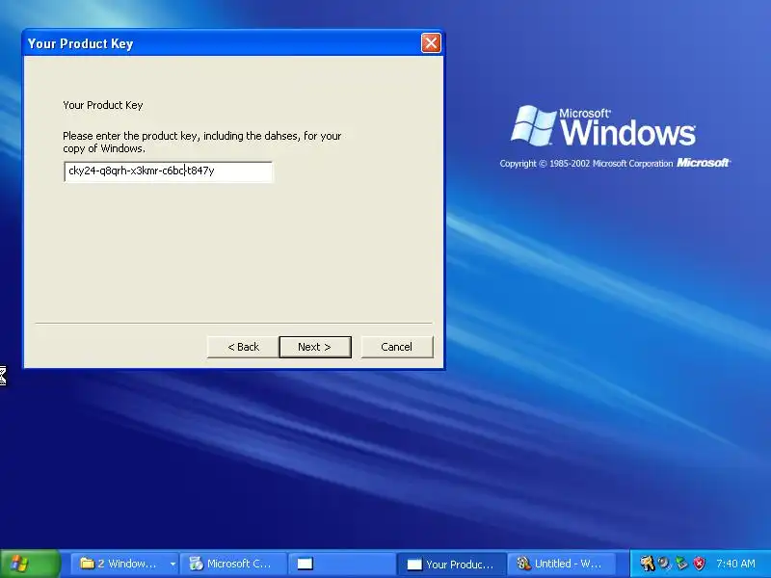Select the unnamed blank window taskbar button
This screenshot has width=771, height=578.
(x=340, y=564)
